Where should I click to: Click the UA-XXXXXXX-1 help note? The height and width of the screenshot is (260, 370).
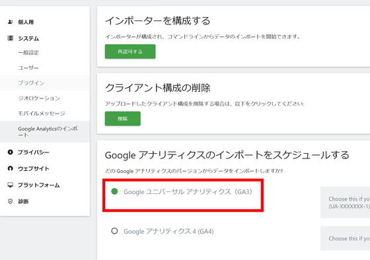[345, 203]
